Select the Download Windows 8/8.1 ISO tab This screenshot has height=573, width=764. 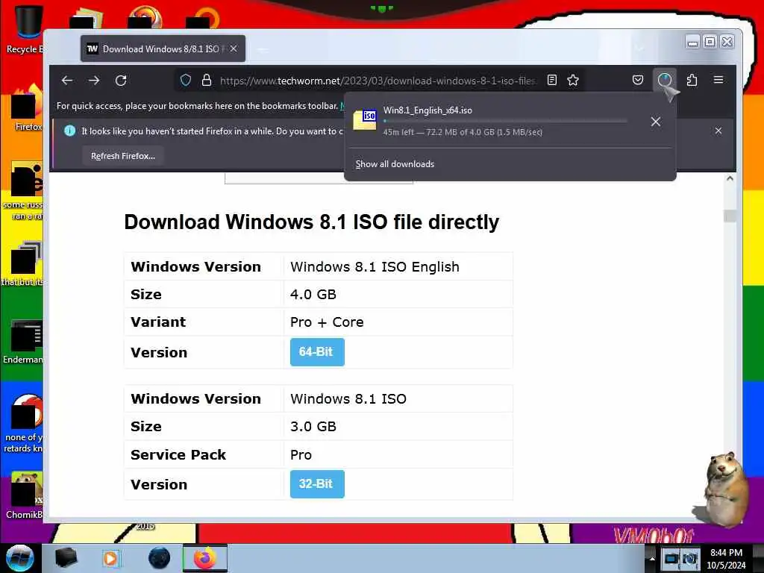(x=163, y=48)
